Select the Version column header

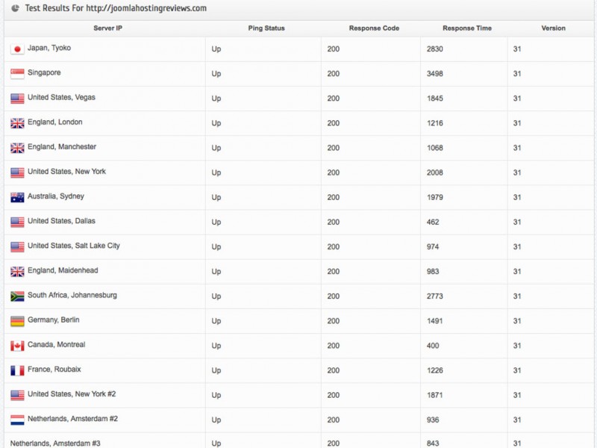pos(553,28)
